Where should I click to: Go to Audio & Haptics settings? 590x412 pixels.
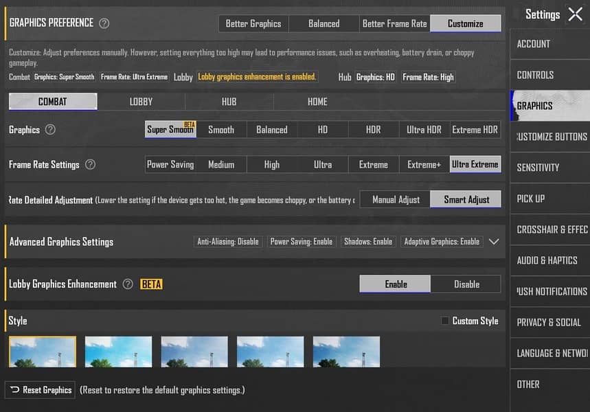click(x=550, y=260)
